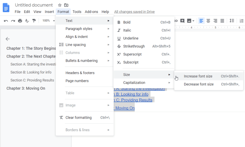Choose Decrease font size

[x=209, y=84]
